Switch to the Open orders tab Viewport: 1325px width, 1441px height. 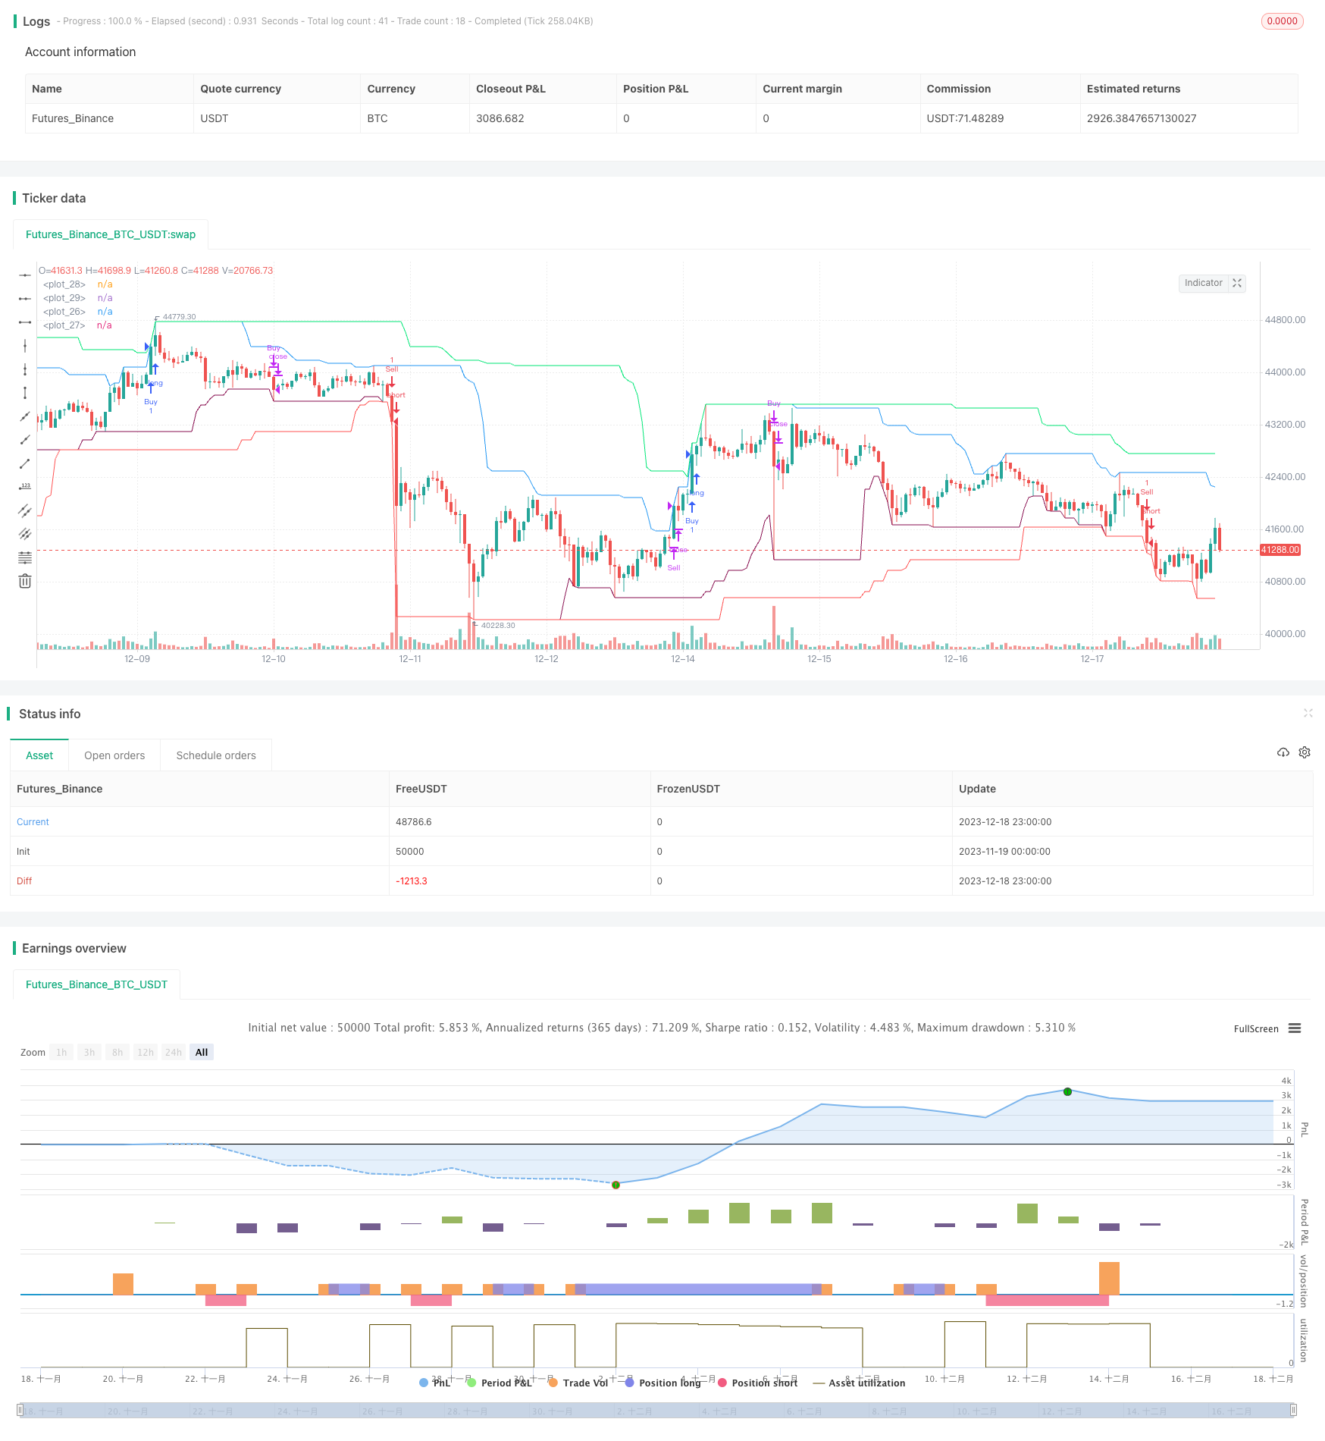click(114, 755)
